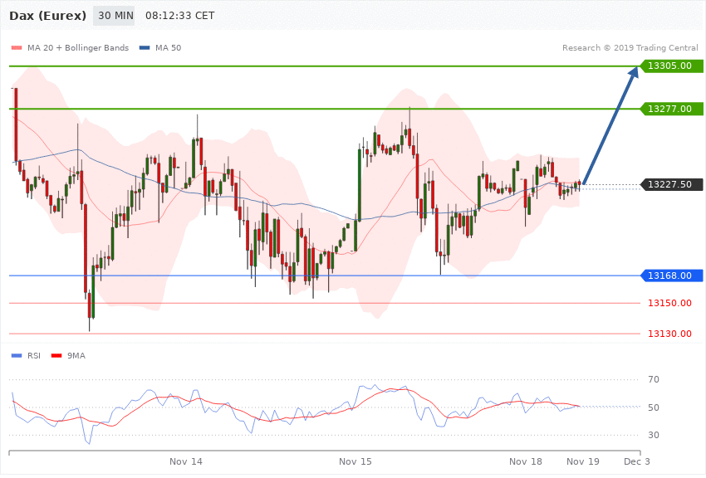Click the Nov 15 date axis label
This screenshot has height=478, width=706.
(x=355, y=461)
